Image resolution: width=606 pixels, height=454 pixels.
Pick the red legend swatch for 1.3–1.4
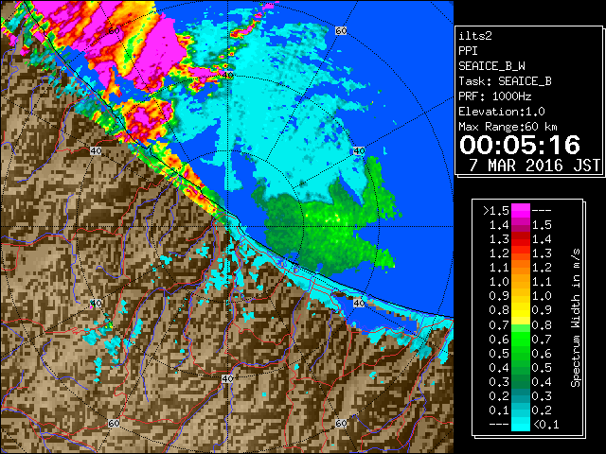(x=521, y=239)
